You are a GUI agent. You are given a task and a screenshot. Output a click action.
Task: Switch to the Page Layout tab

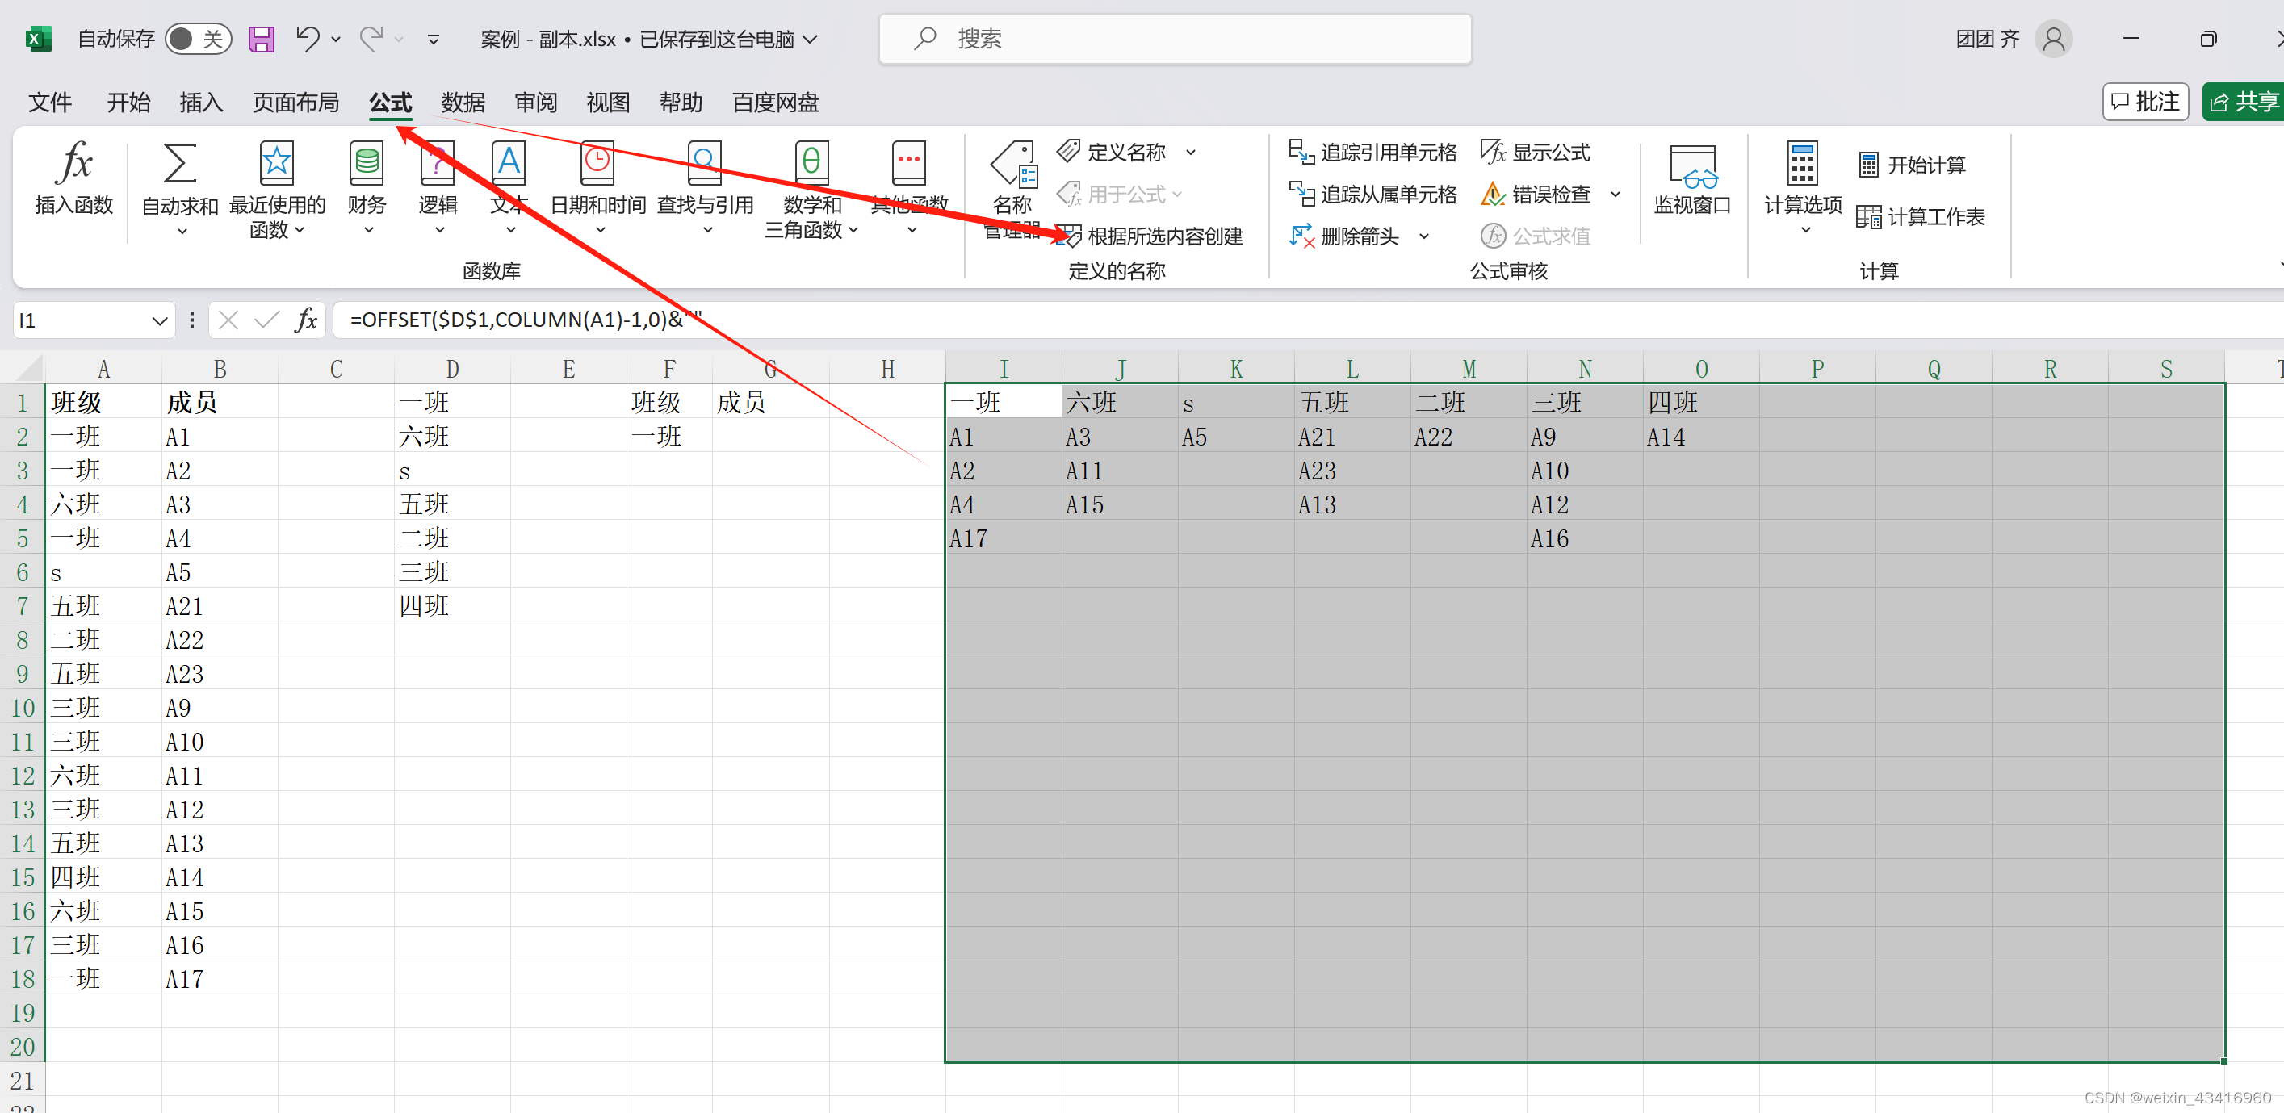click(295, 102)
